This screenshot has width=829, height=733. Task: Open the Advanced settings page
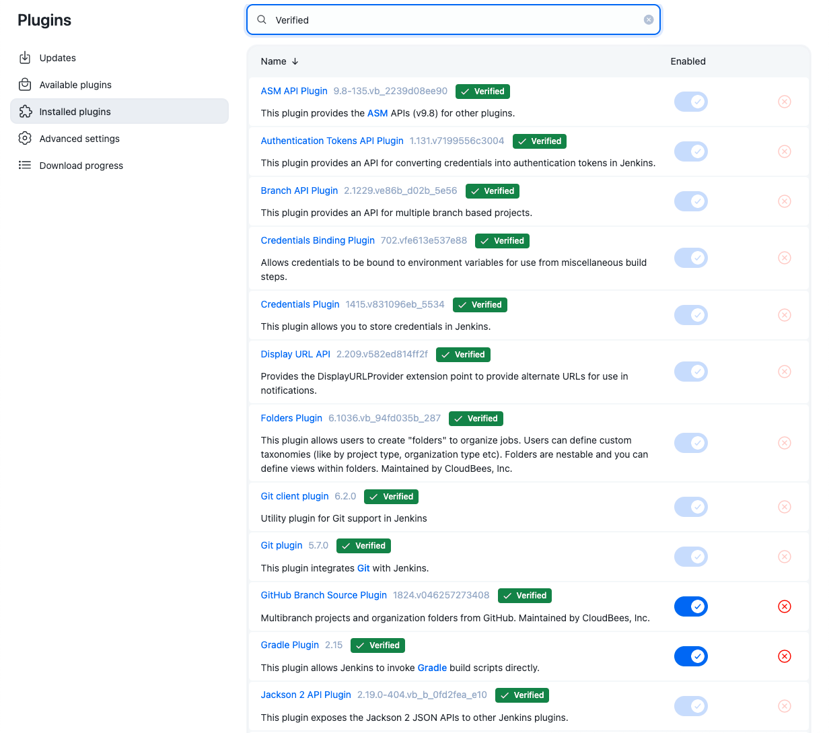pos(79,139)
